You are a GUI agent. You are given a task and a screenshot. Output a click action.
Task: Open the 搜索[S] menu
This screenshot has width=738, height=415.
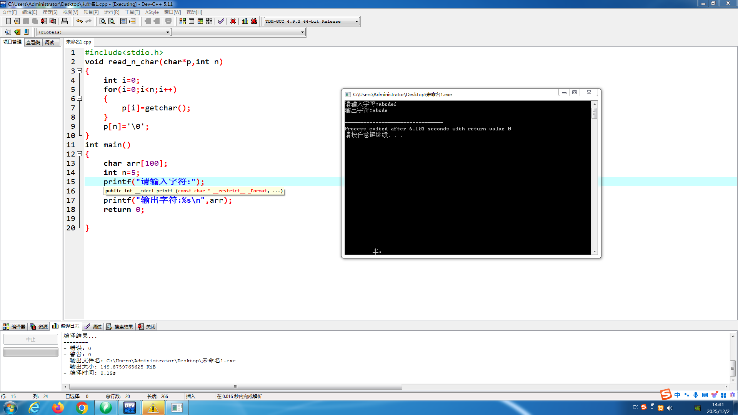pyautogui.click(x=50, y=12)
